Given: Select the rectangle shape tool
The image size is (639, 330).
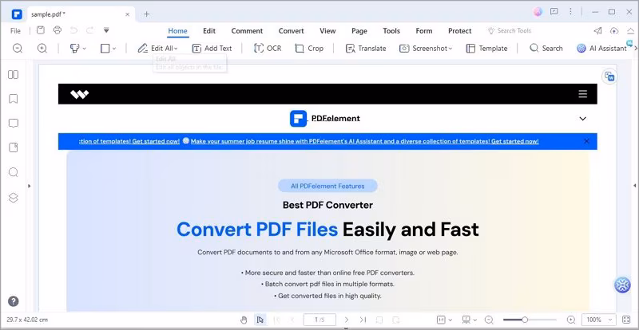Looking at the screenshot, I should 105,48.
